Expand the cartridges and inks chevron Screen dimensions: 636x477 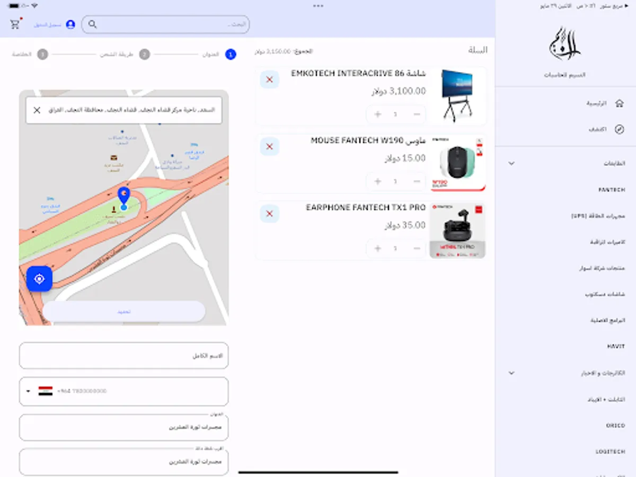[511, 373]
